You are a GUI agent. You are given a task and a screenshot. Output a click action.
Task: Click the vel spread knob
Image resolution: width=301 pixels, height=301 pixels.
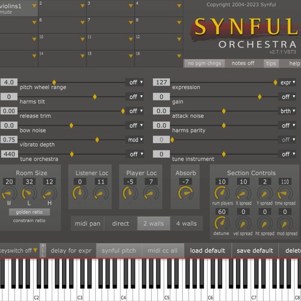pyautogui.click(x=243, y=223)
